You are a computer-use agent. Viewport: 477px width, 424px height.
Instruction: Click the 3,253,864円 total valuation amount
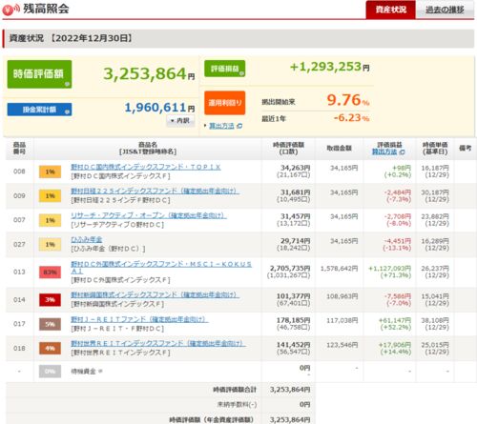click(149, 74)
